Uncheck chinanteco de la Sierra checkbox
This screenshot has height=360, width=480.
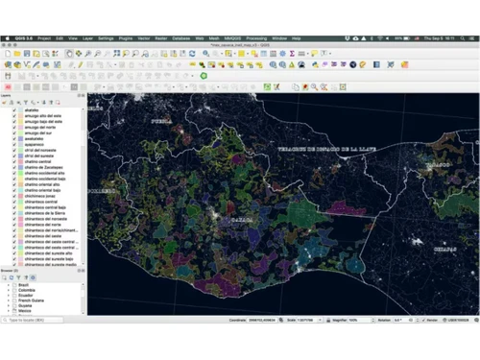tap(14, 213)
